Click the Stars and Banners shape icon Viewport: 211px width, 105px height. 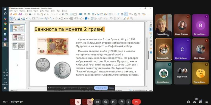81,19
